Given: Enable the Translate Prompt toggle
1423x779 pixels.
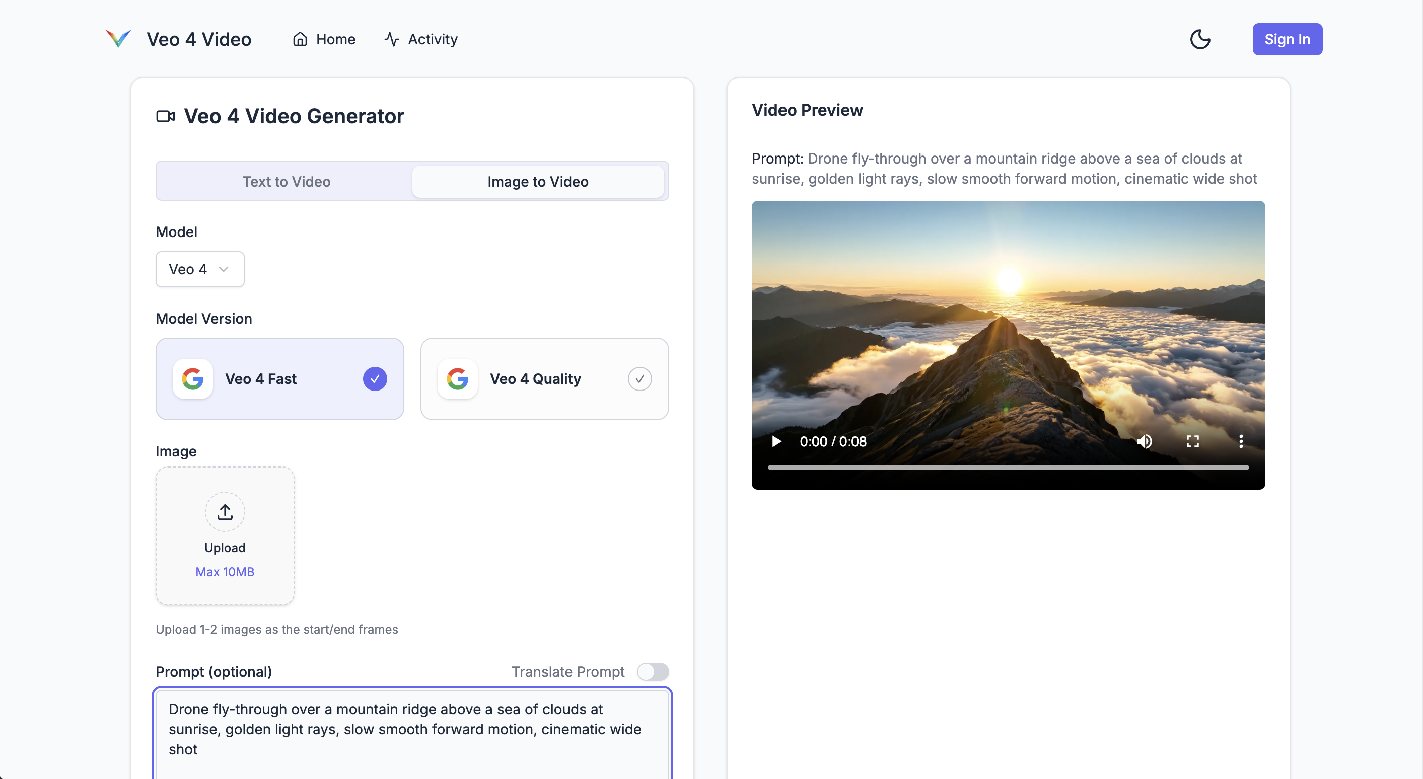Looking at the screenshot, I should tap(653, 671).
